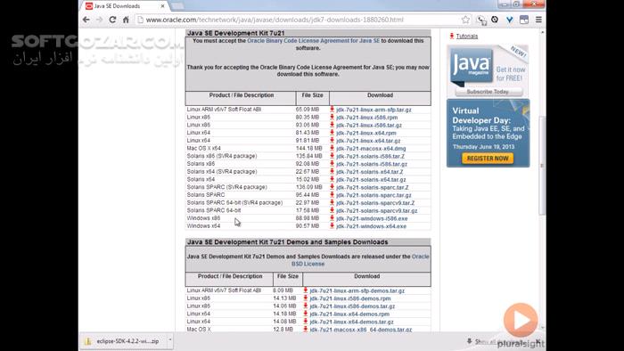Open downloaded eclipse-SDK-4.2.2 zip item
This screenshot has height=351, width=624.
123,341
